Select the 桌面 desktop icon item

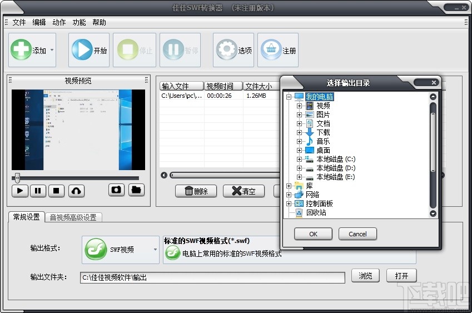[310, 150]
